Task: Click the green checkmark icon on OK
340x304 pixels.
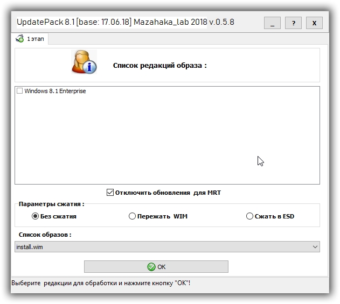Action: tap(151, 267)
